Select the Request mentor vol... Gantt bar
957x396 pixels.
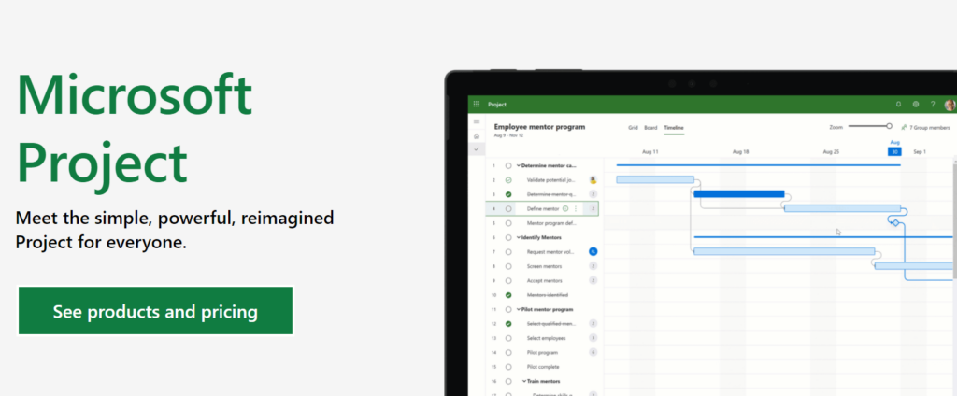(x=784, y=251)
